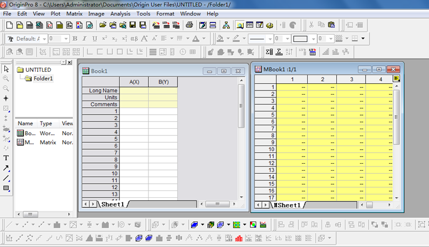Select Folder1 in project explorer
Image resolution: width=429 pixels, height=247 pixels.
[42, 78]
